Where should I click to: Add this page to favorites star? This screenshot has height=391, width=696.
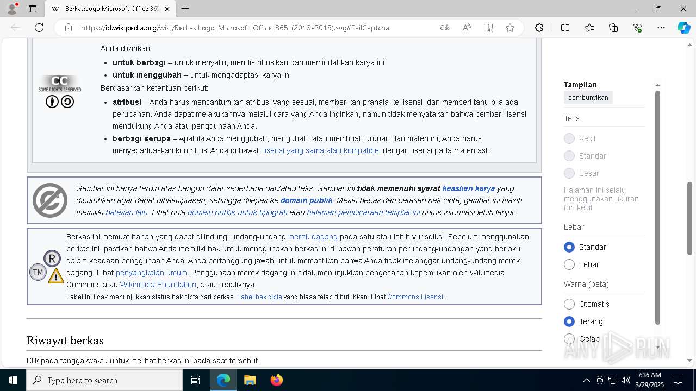click(x=510, y=28)
